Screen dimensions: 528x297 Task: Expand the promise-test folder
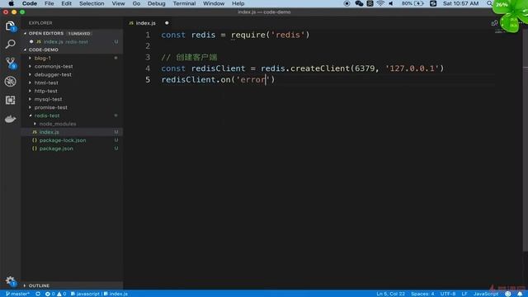[51, 107]
